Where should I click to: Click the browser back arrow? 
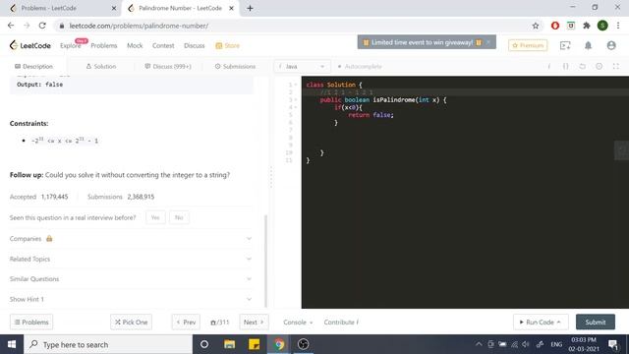pyautogui.click(x=11, y=26)
